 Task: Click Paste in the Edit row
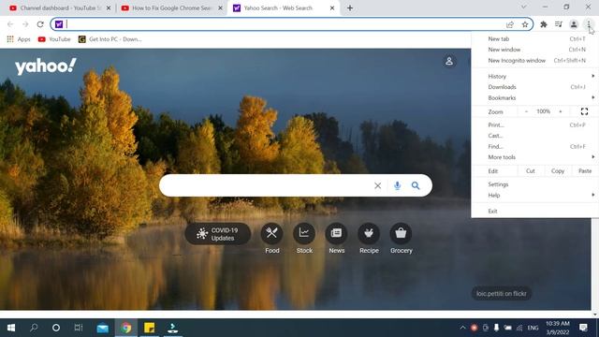pos(585,171)
